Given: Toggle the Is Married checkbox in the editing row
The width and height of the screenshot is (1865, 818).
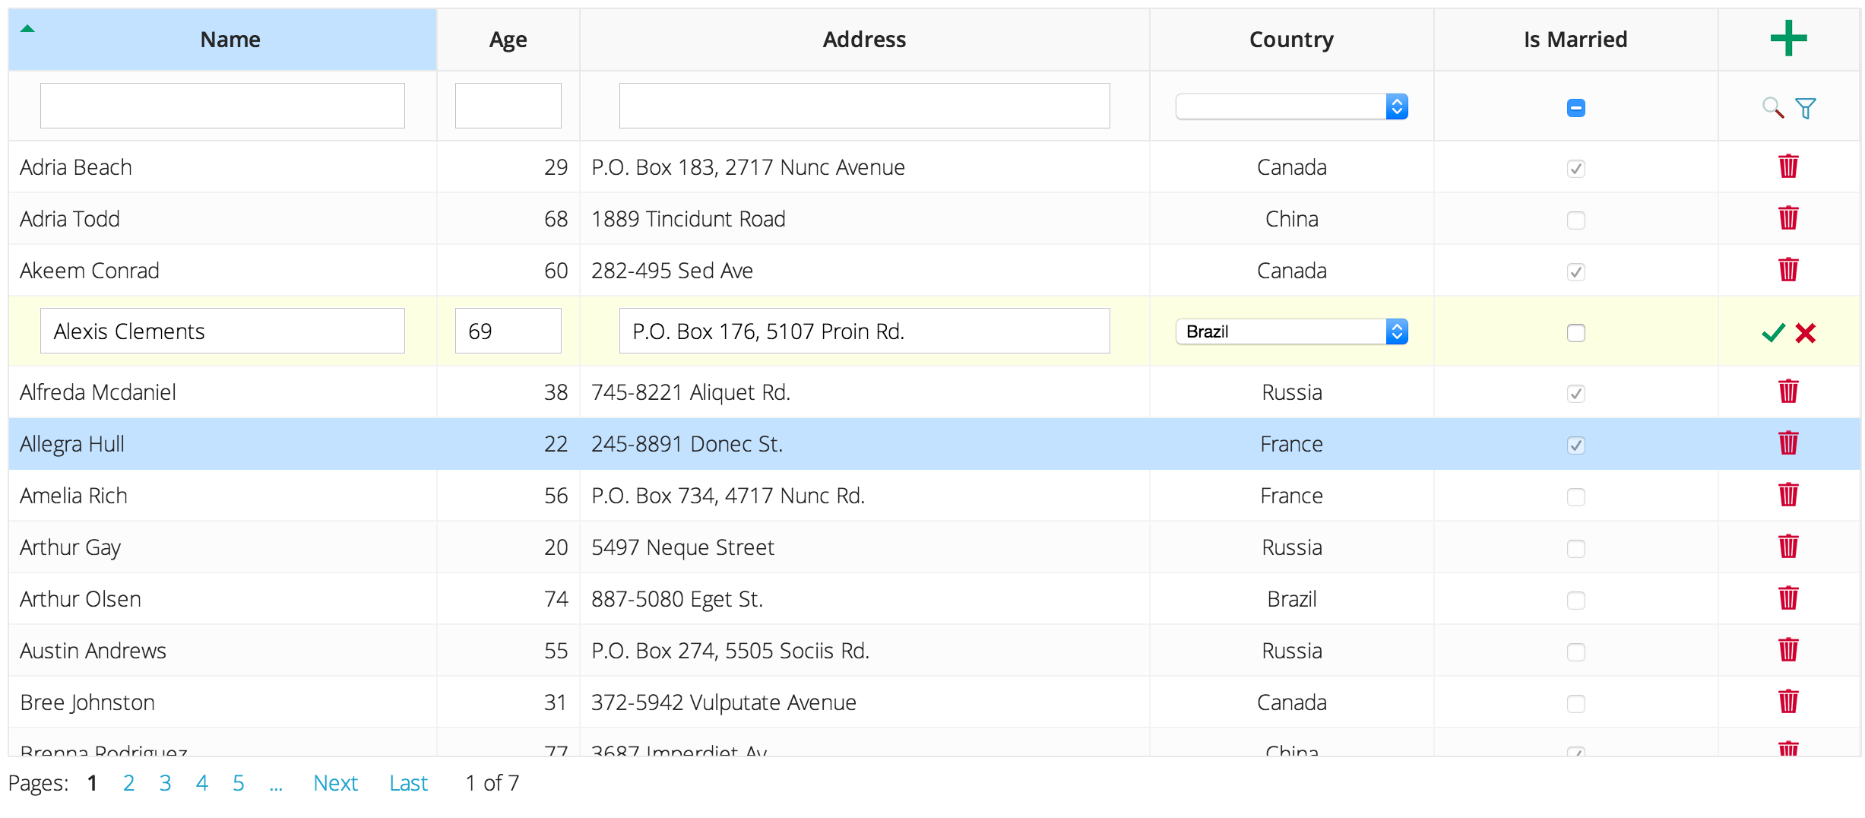Looking at the screenshot, I should coord(1575,332).
